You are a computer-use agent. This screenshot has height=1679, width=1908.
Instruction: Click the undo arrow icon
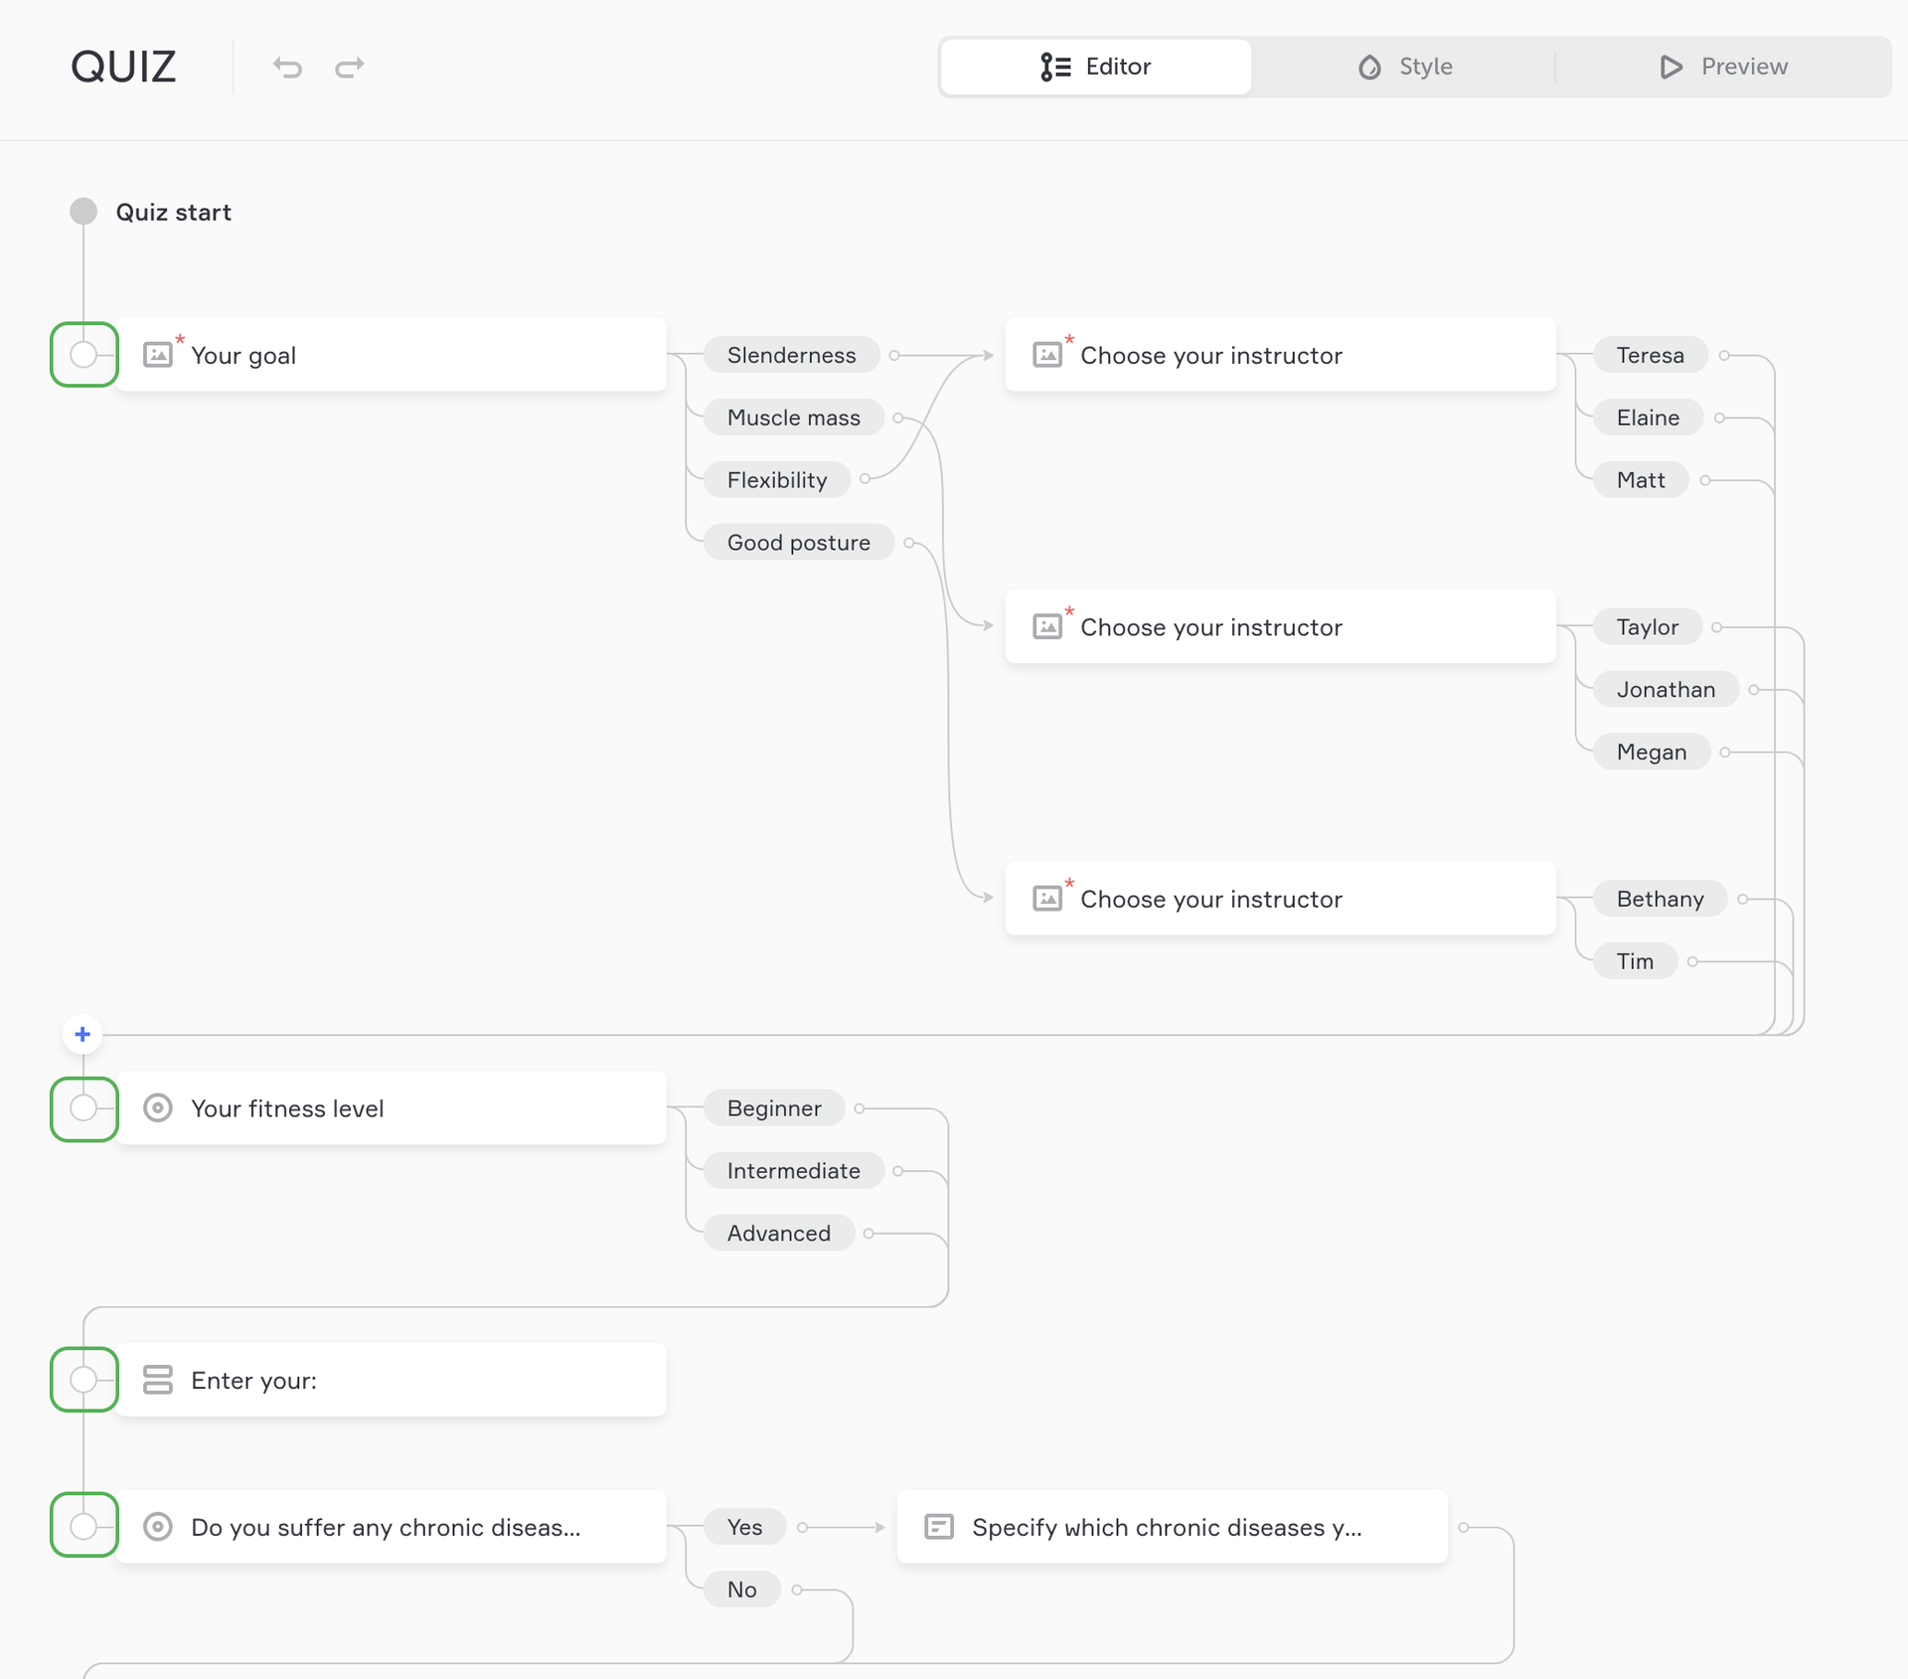click(287, 67)
